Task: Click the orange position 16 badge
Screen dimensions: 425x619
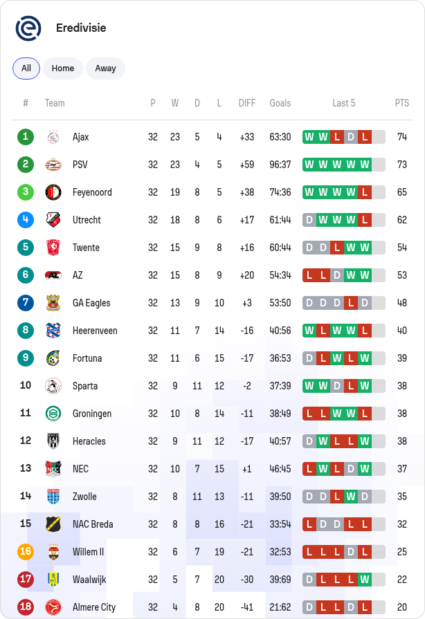Action: click(x=26, y=551)
